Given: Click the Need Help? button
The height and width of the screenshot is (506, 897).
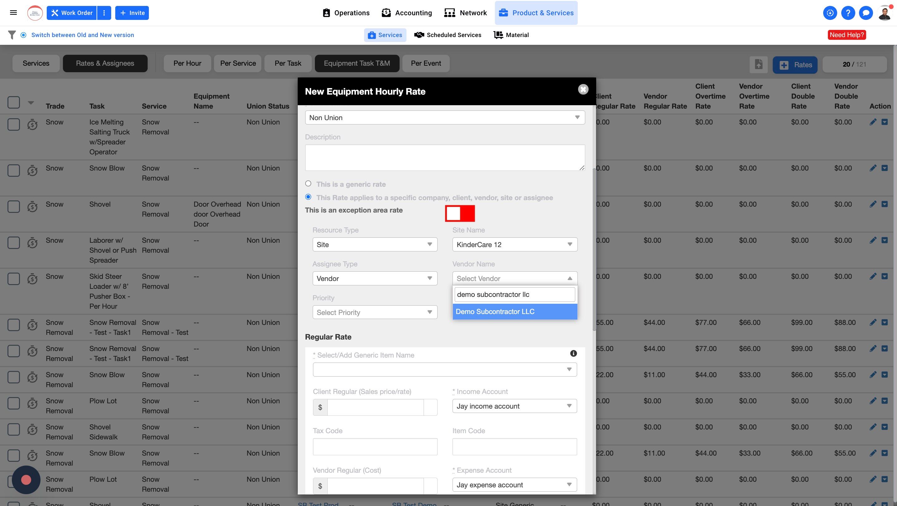Looking at the screenshot, I should 847,35.
